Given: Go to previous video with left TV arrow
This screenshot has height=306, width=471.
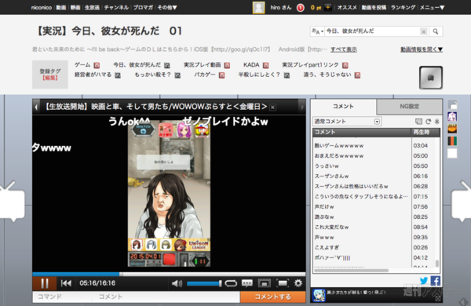Looking at the screenshot, I should [x=12, y=201].
